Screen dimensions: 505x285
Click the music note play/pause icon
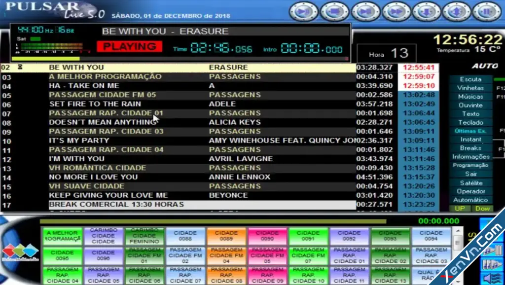[x=492, y=250]
